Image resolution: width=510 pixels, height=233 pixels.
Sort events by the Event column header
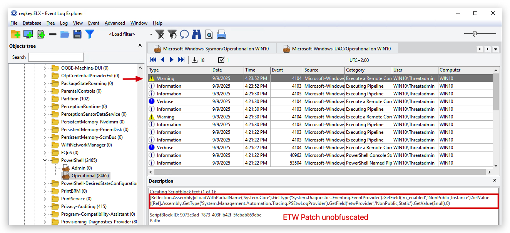[287, 70]
